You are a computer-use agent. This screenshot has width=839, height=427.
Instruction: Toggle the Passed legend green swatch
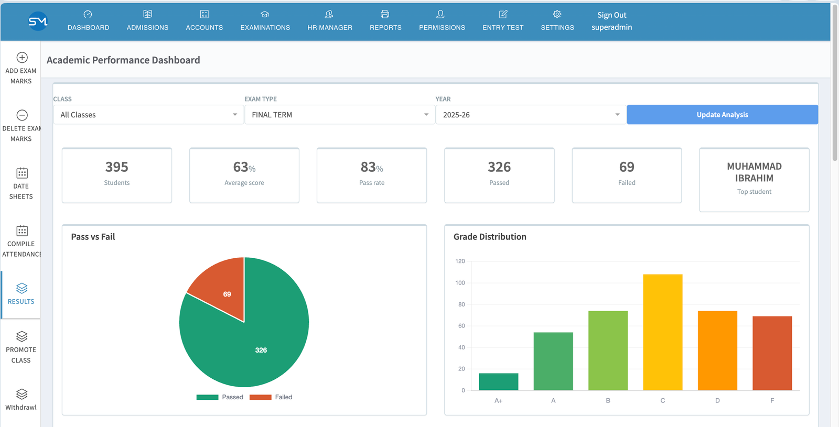point(207,397)
